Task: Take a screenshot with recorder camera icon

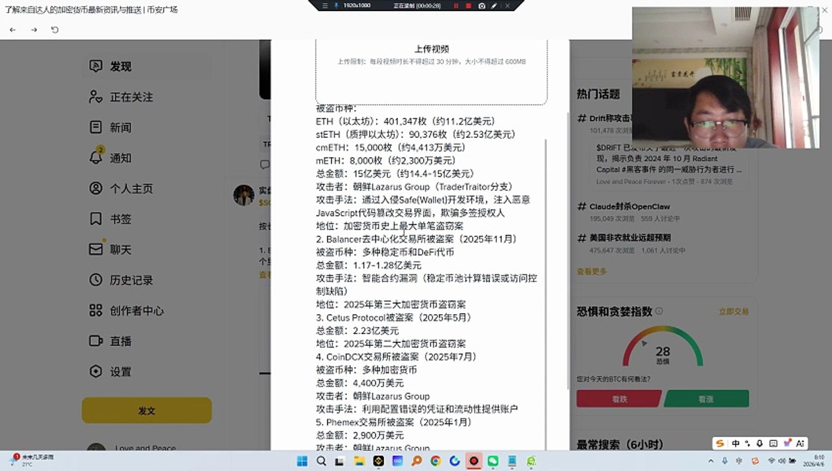Action: coord(482,5)
